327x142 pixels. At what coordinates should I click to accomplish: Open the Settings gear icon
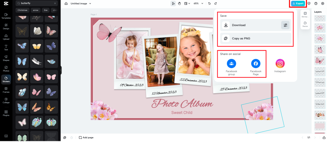[x=323, y=4]
